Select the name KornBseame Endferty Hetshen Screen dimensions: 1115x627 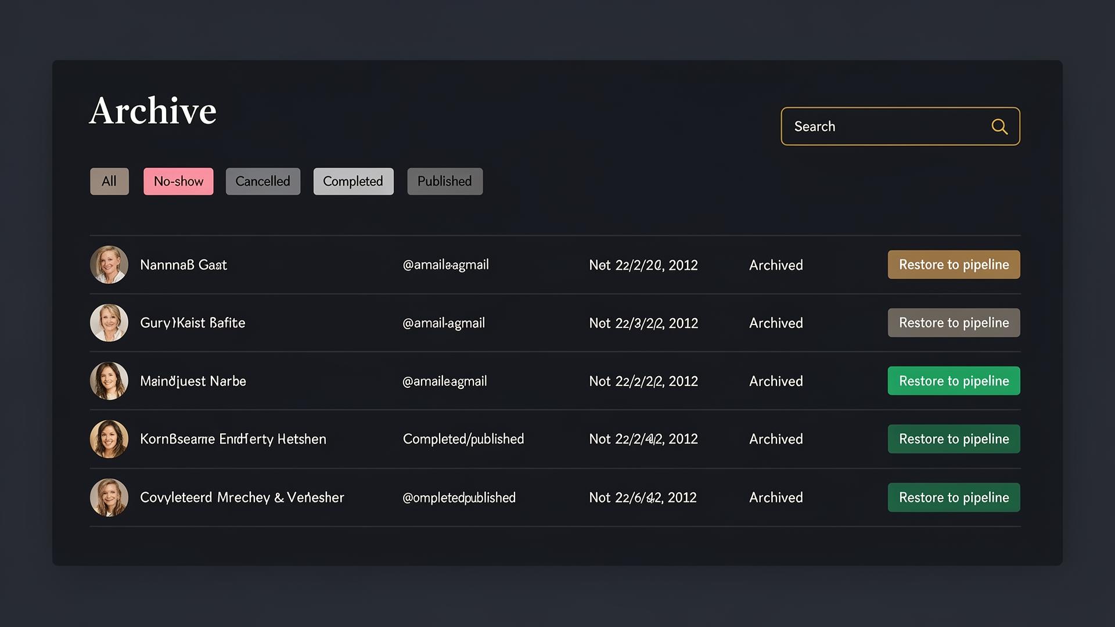233,439
